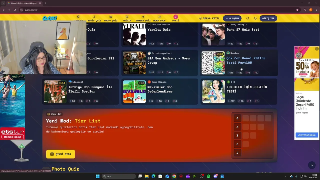Screen dimensions: 320x180
Task: Open Discord from the taskbar
Action: point(215,176)
